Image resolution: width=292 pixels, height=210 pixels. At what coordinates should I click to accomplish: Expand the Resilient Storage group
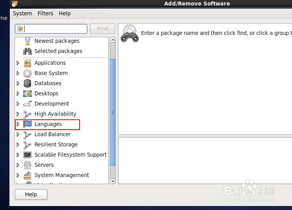click(18, 145)
